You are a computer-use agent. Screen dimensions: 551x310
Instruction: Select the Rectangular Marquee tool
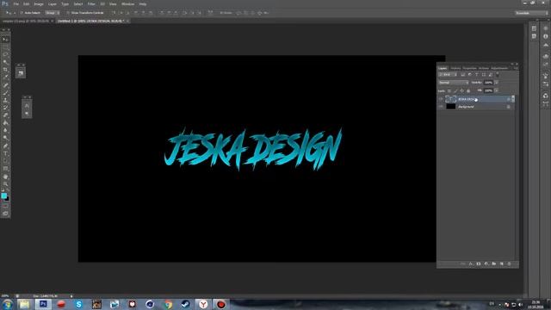(x=5, y=46)
